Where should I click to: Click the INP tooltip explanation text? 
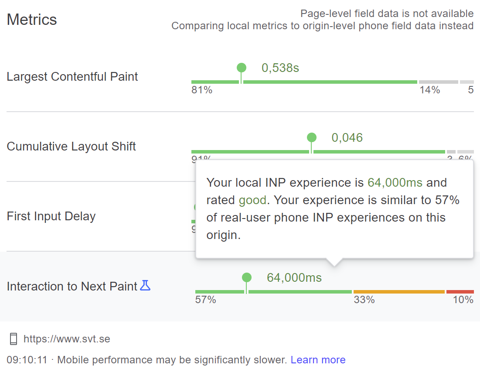[334, 209]
